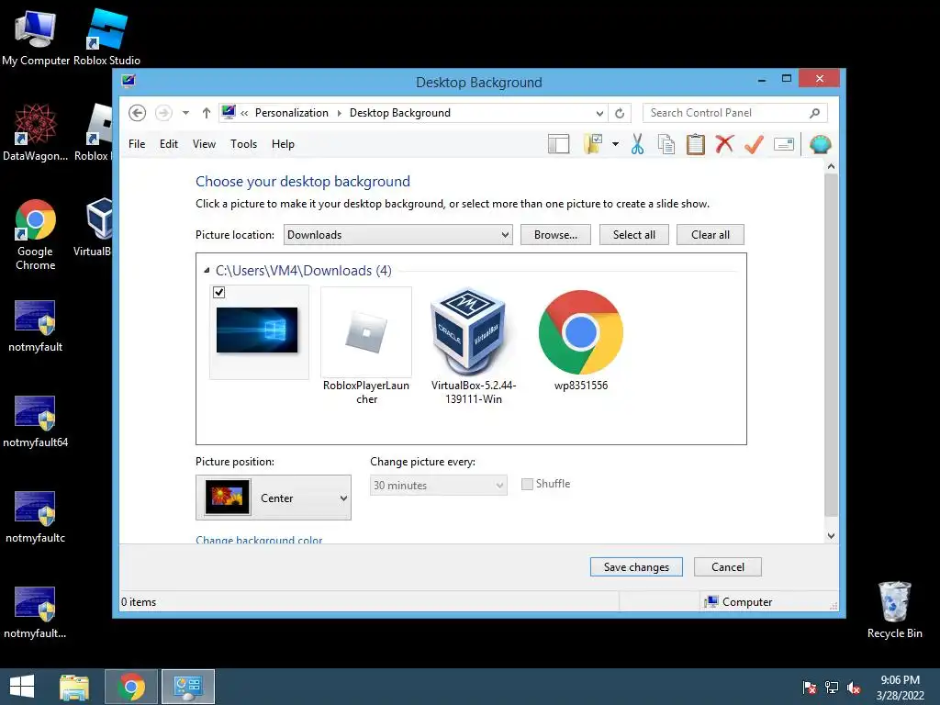Click the Paste clipboard toolbar icon
The height and width of the screenshot is (705, 940).
point(696,144)
